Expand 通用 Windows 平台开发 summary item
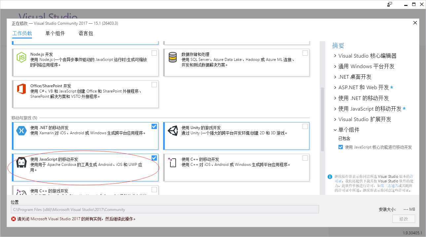The height and width of the screenshot is (237, 426). pos(335,66)
